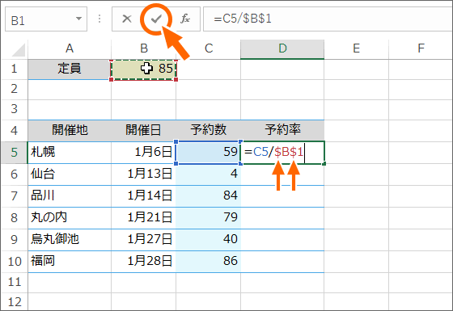Click cell 丸の内
453x311 pixels.
point(70,218)
